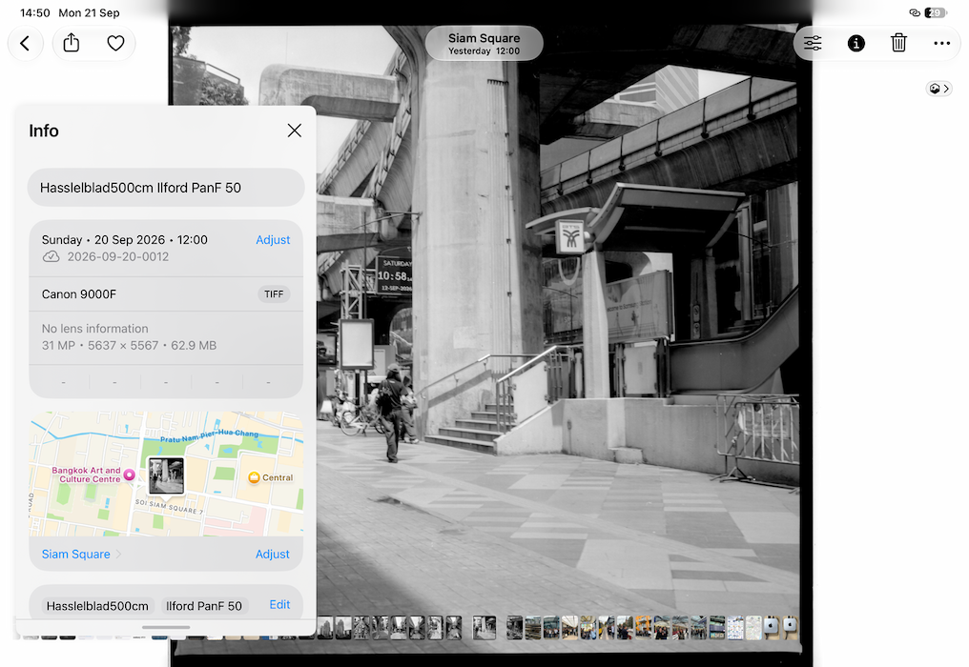The height and width of the screenshot is (667, 969).
Task: Adjust the photo location
Action: click(273, 554)
